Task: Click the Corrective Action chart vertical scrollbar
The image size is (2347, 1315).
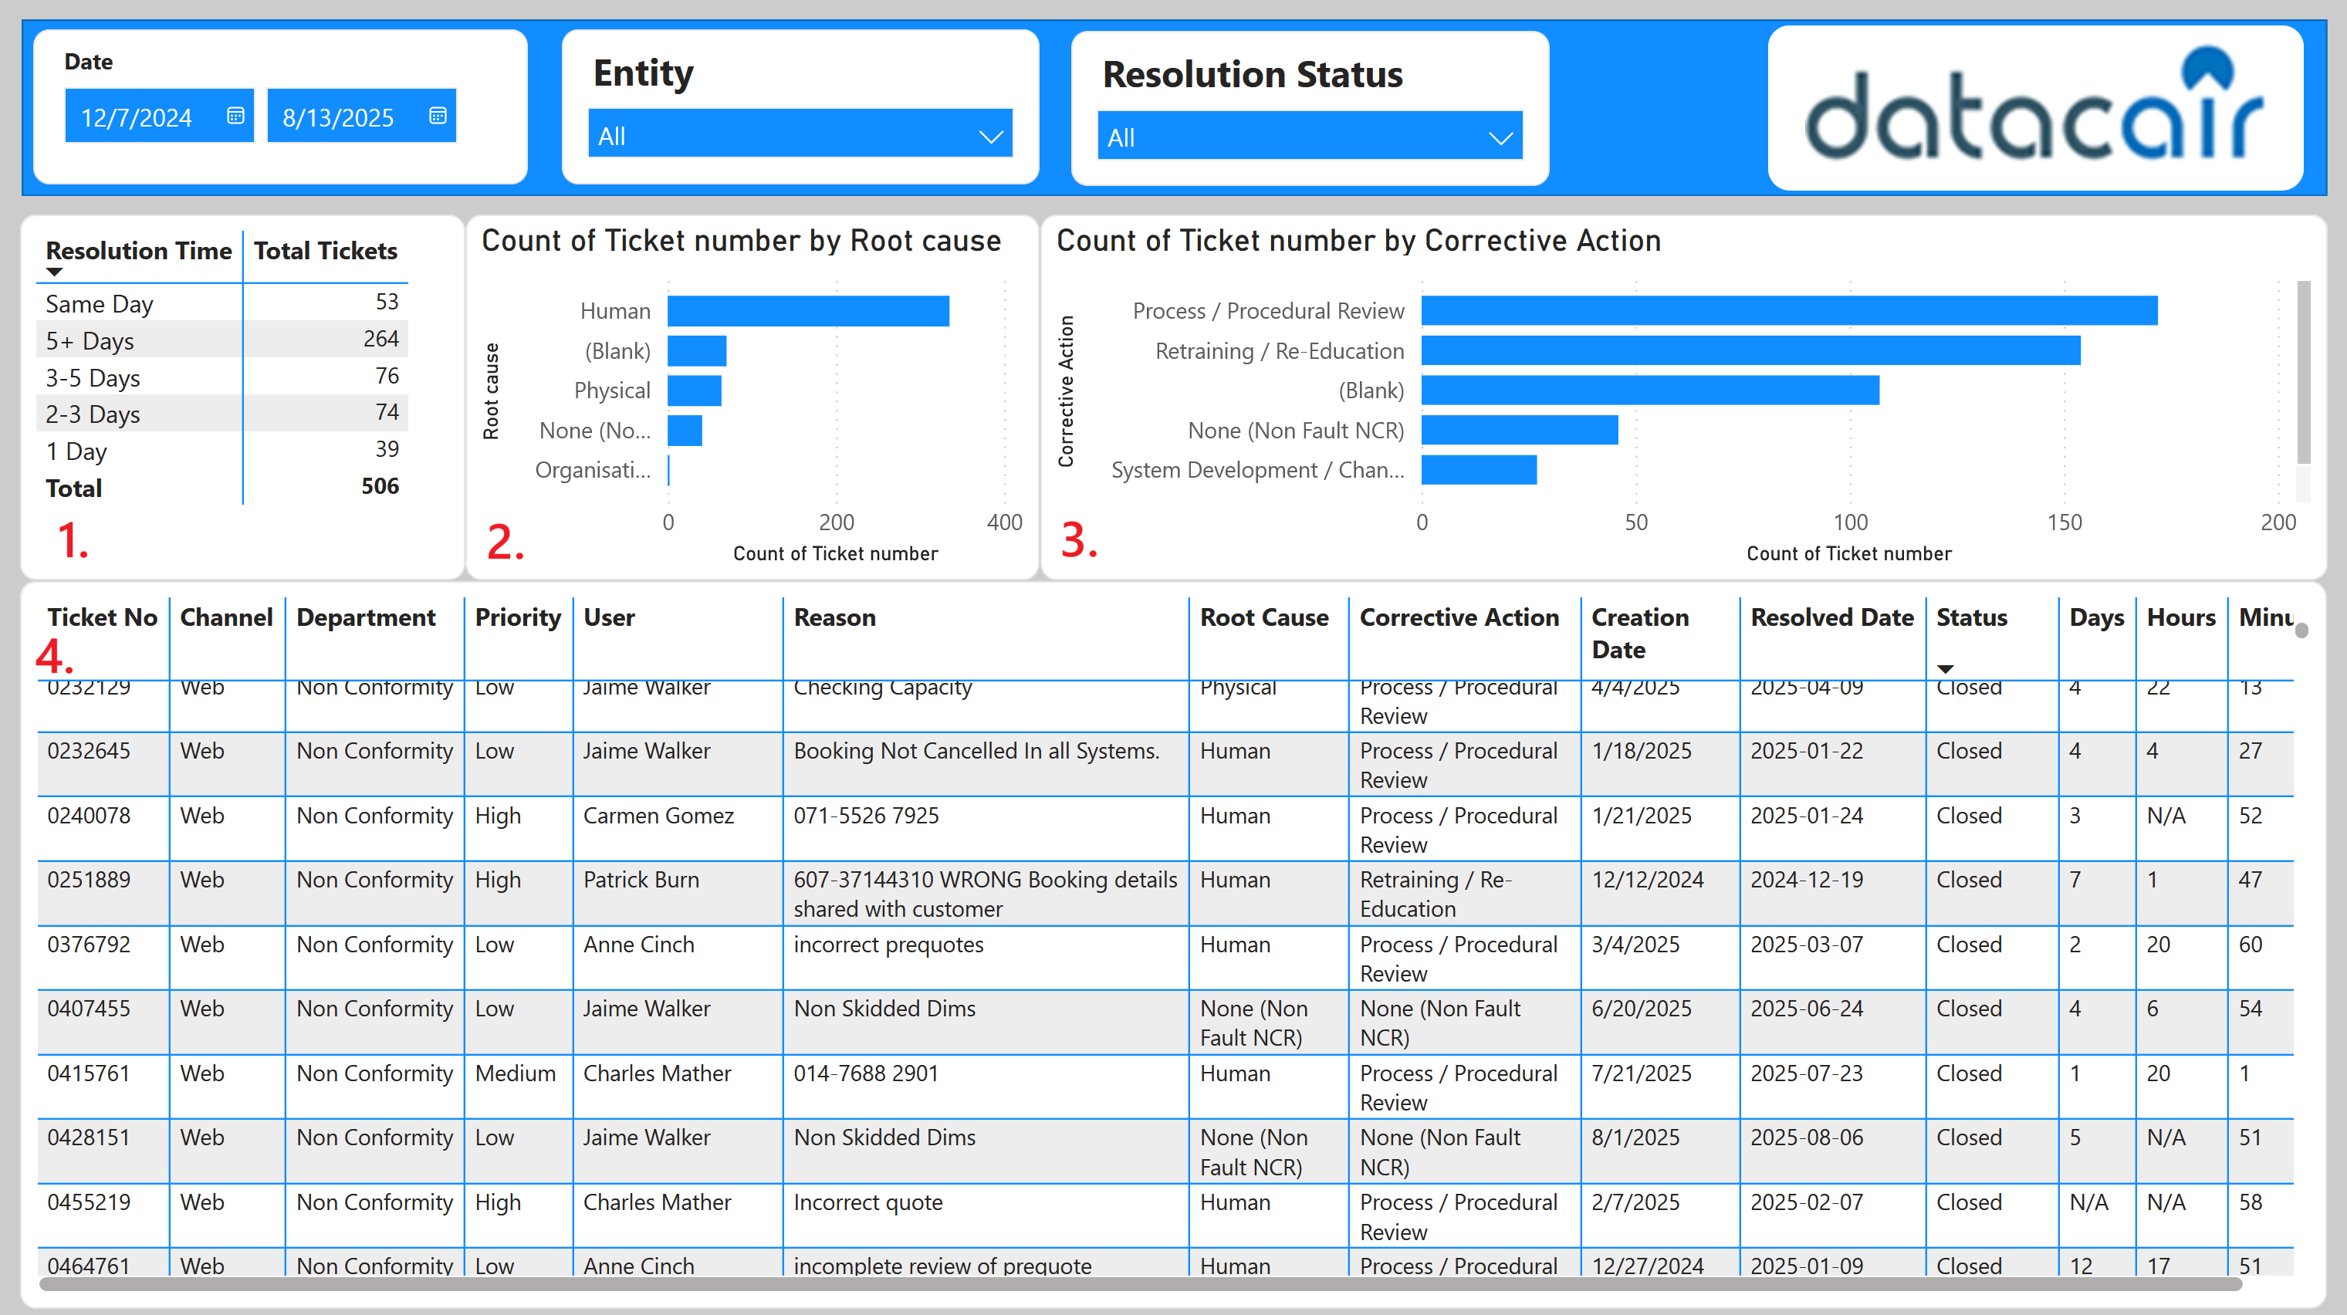Action: pyautogui.click(x=2303, y=374)
